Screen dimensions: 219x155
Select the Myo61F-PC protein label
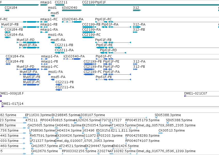point(32,82)
